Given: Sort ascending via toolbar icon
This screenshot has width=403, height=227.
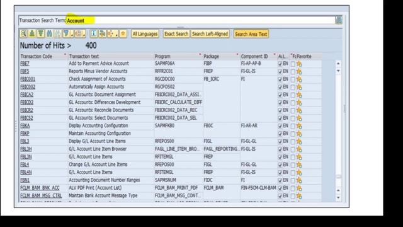Looking at the screenshot, I should (x=32, y=33).
